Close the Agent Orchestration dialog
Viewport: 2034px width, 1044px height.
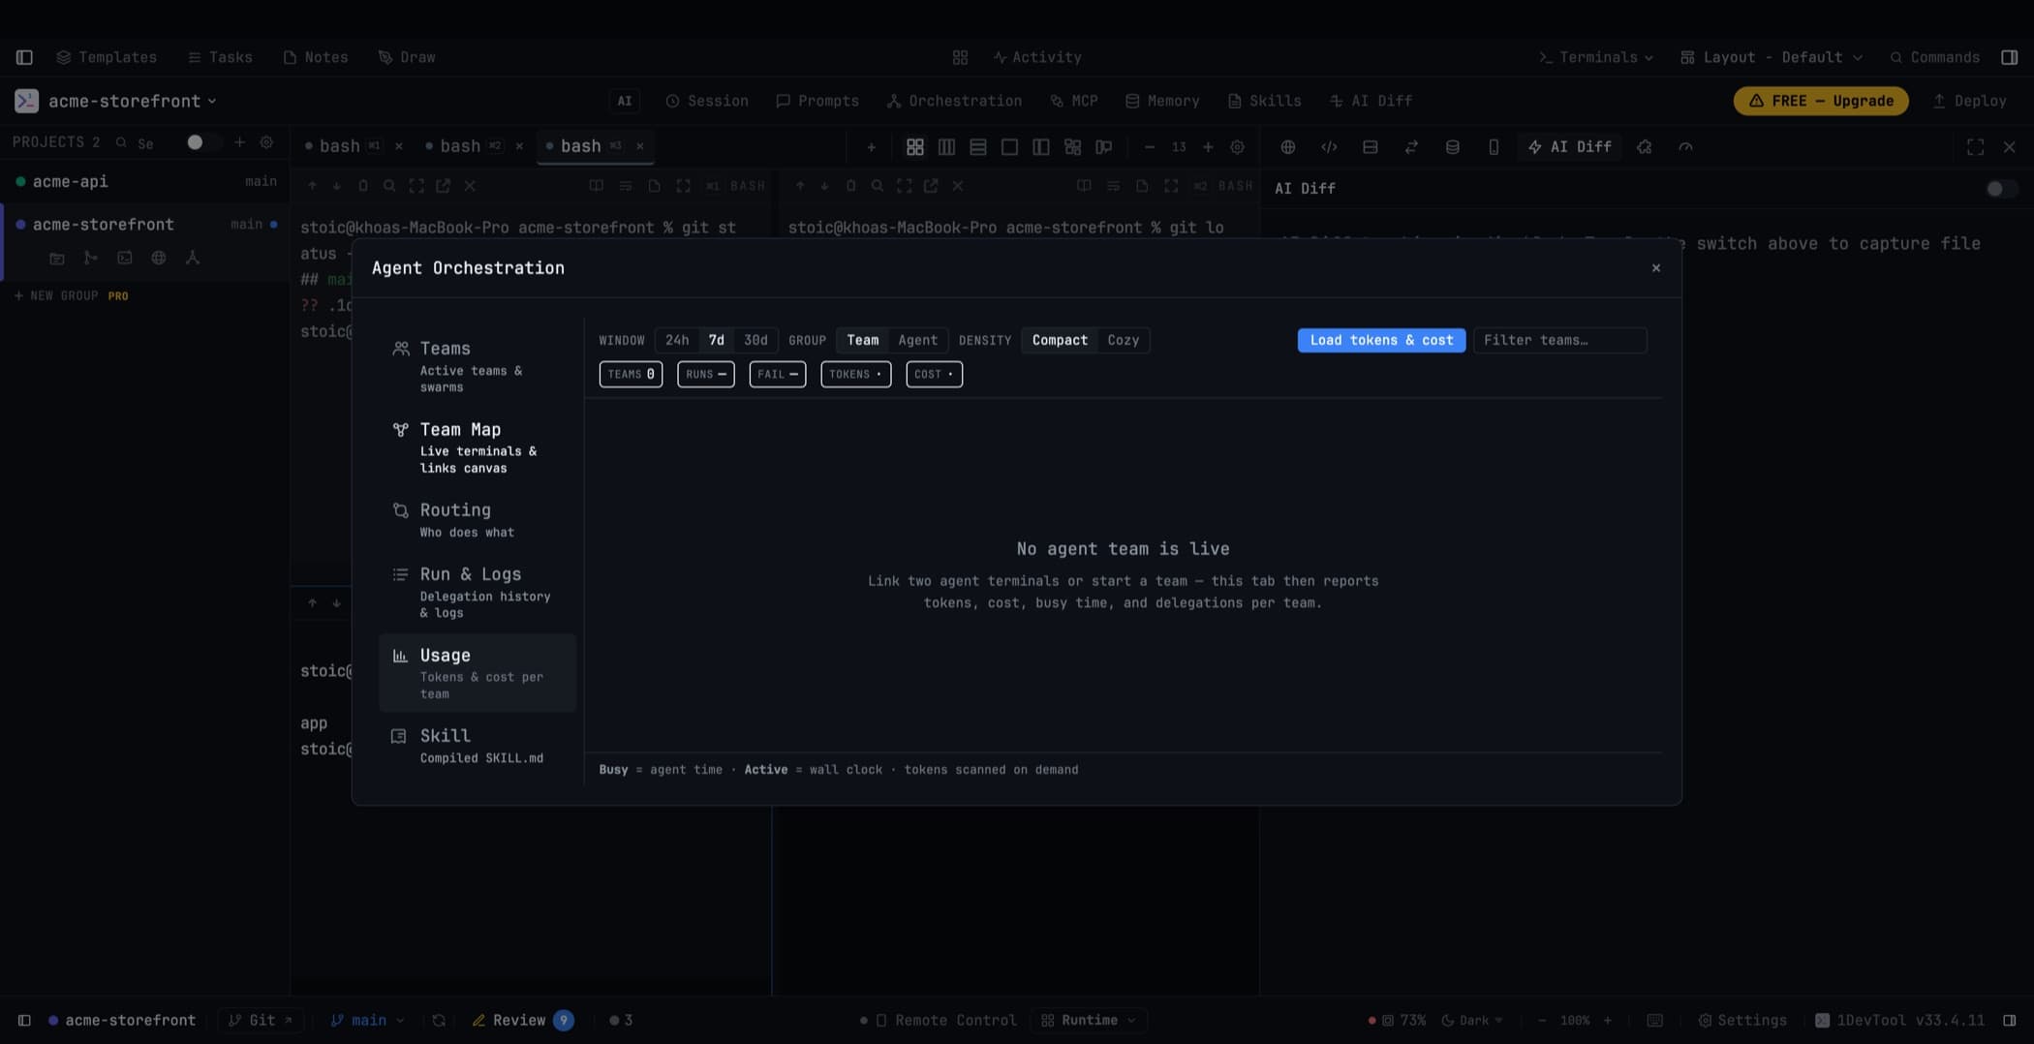[1655, 268]
